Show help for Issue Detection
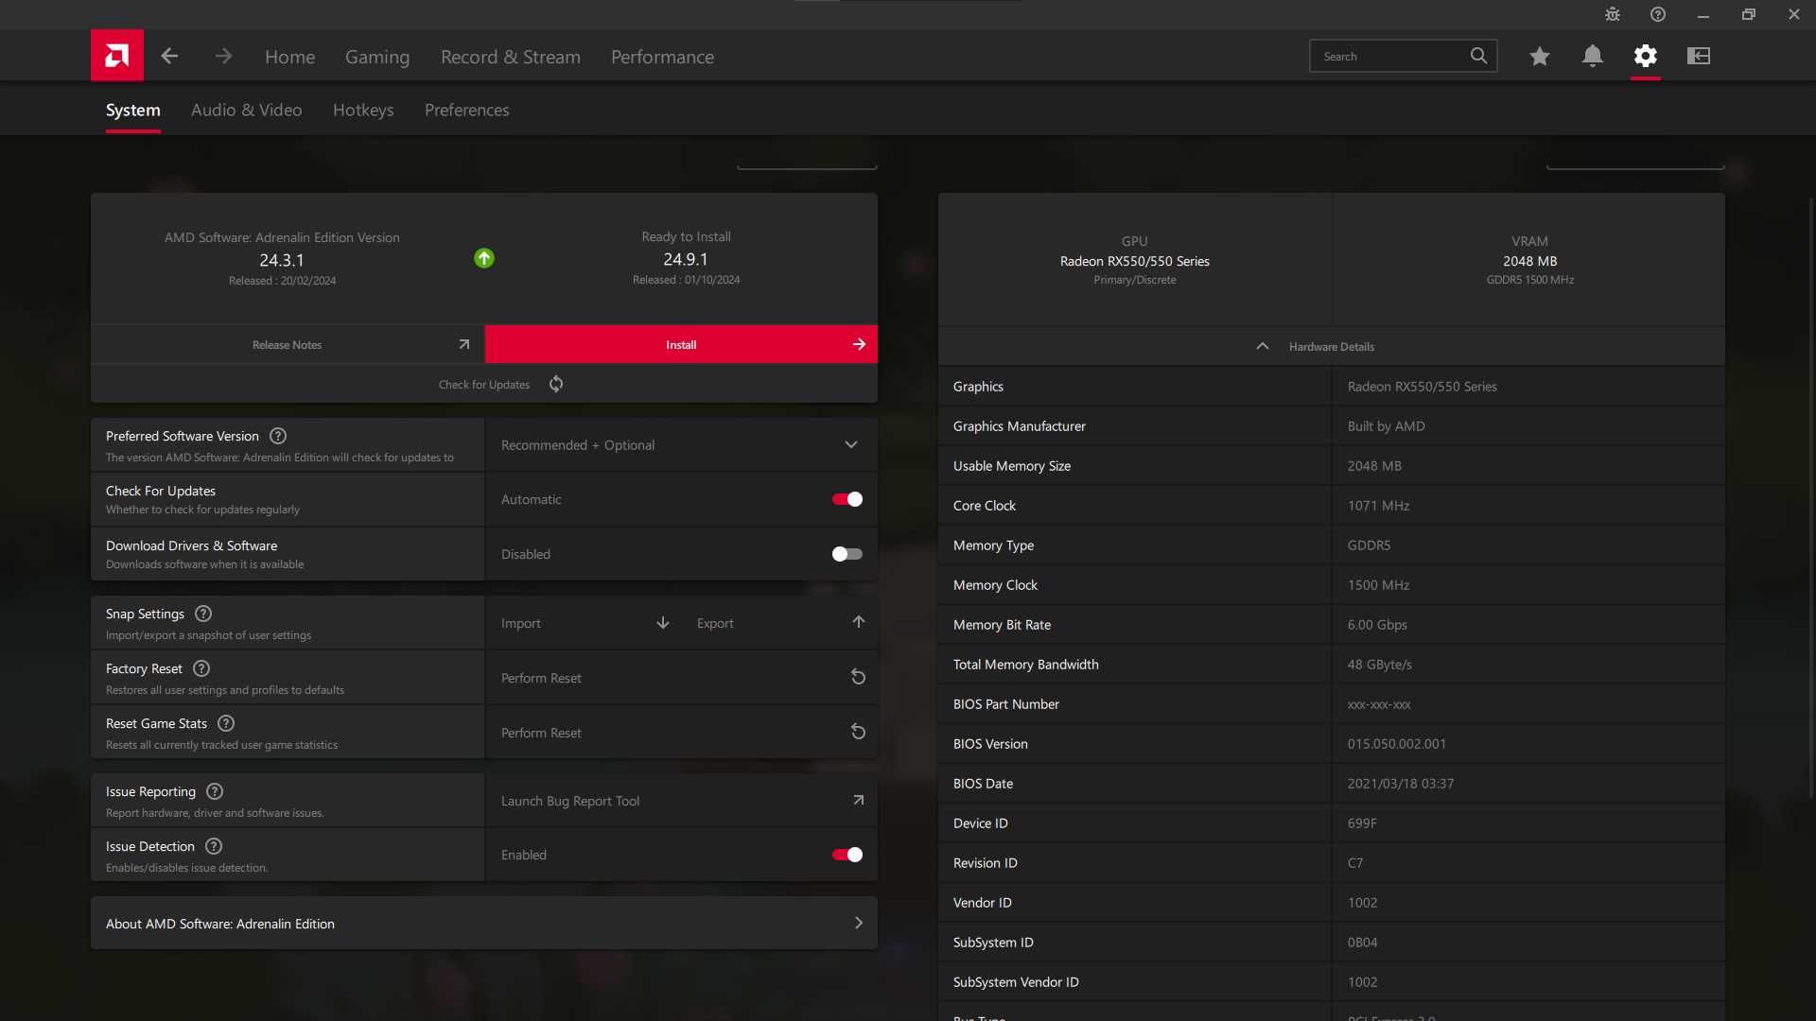1816x1021 pixels. pos(214,846)
